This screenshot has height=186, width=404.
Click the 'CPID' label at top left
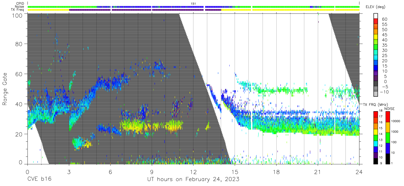pos(20,3)
